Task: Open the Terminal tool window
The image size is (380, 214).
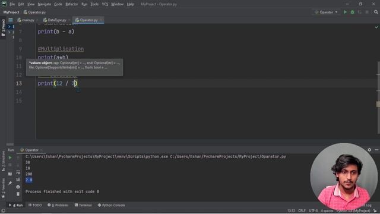Action: 83,205
